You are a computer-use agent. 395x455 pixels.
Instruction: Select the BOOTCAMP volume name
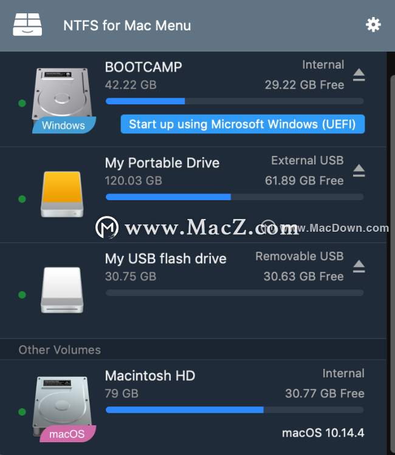143,67
